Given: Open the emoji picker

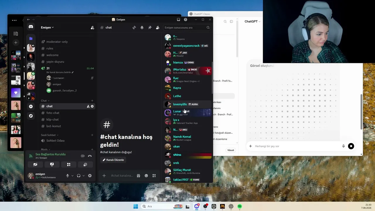Looking at the screenshot, I should (146, 176).
